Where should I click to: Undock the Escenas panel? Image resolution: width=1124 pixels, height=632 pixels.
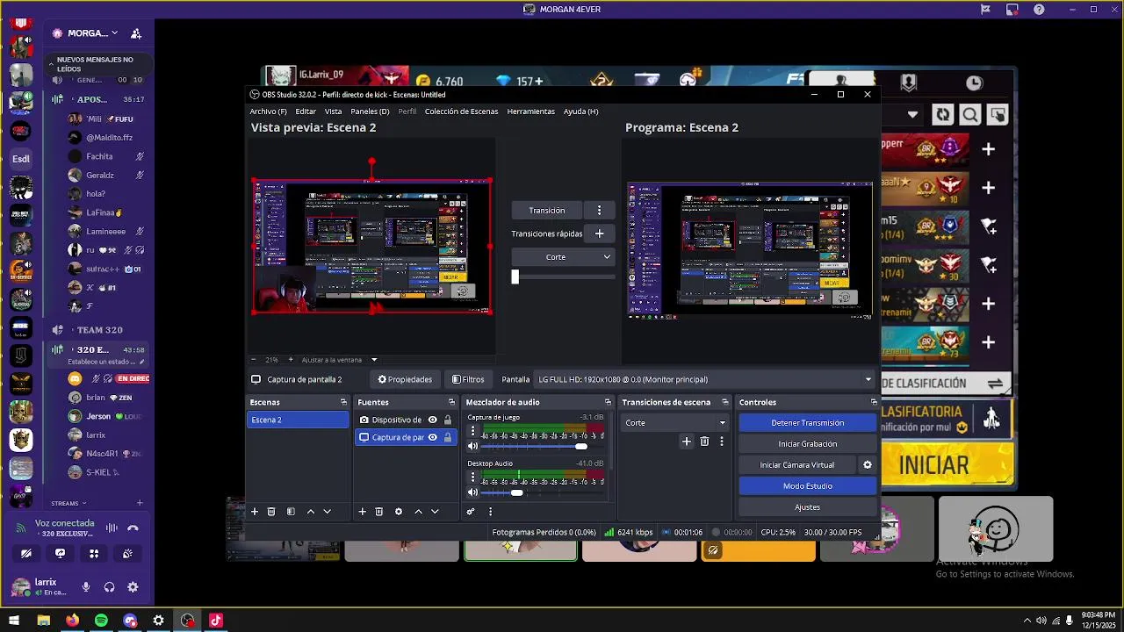[343, 402]
